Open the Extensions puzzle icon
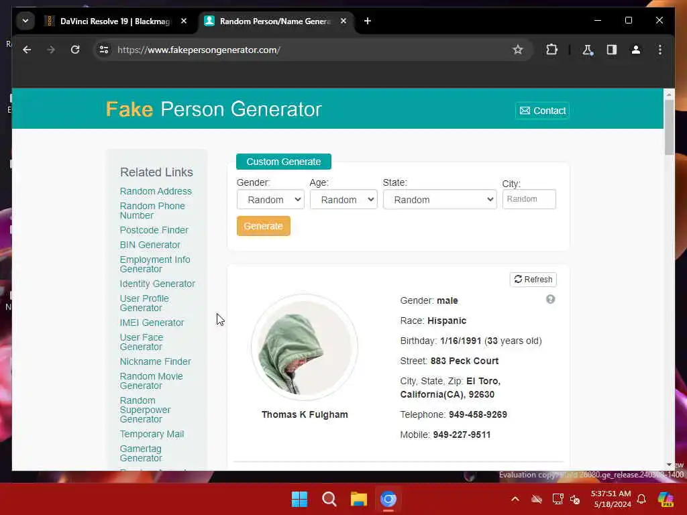 (x=551, y=50)
